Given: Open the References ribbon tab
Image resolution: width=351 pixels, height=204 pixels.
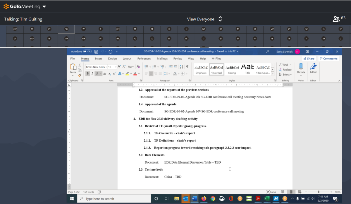Looking at the screenshot, I should point(144,59).
